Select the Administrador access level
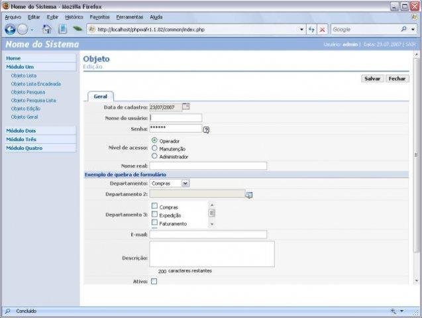 click(x=154, y=156)
